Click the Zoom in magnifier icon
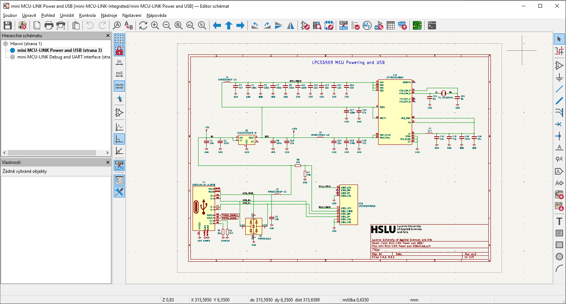The width and height of the screenshot is (566, 304). pos(155,25)
